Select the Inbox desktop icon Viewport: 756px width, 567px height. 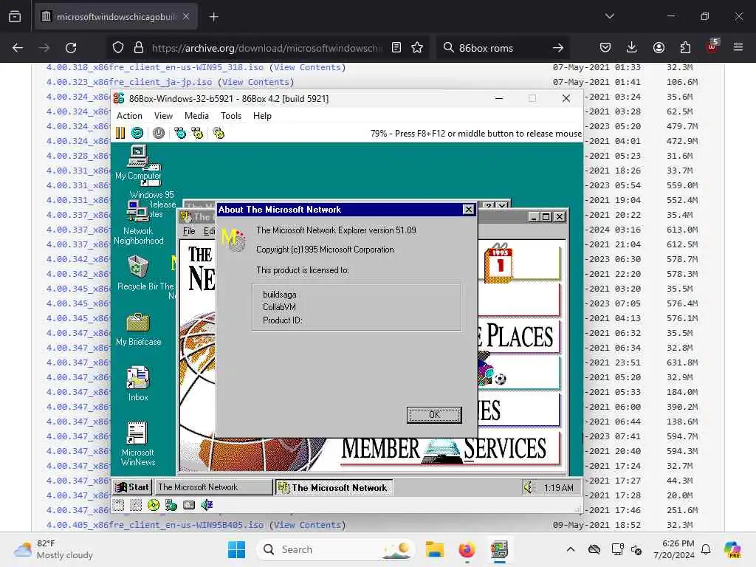(138, 384)
